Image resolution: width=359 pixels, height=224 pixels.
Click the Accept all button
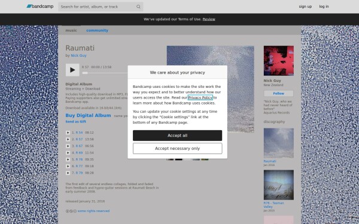tap(178, 136)
